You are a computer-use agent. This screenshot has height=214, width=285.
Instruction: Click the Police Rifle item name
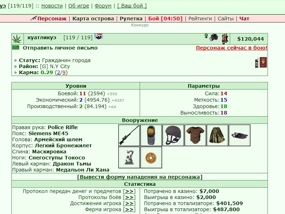(x=63, y=127)
